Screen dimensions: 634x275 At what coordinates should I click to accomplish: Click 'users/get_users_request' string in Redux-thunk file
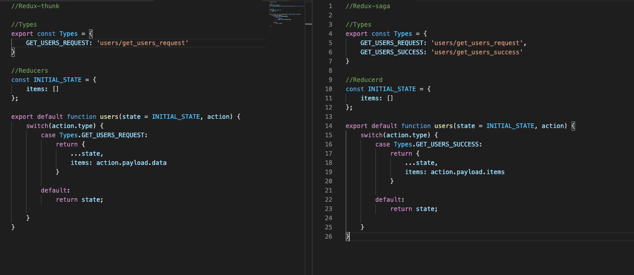(x=142, y=43)
